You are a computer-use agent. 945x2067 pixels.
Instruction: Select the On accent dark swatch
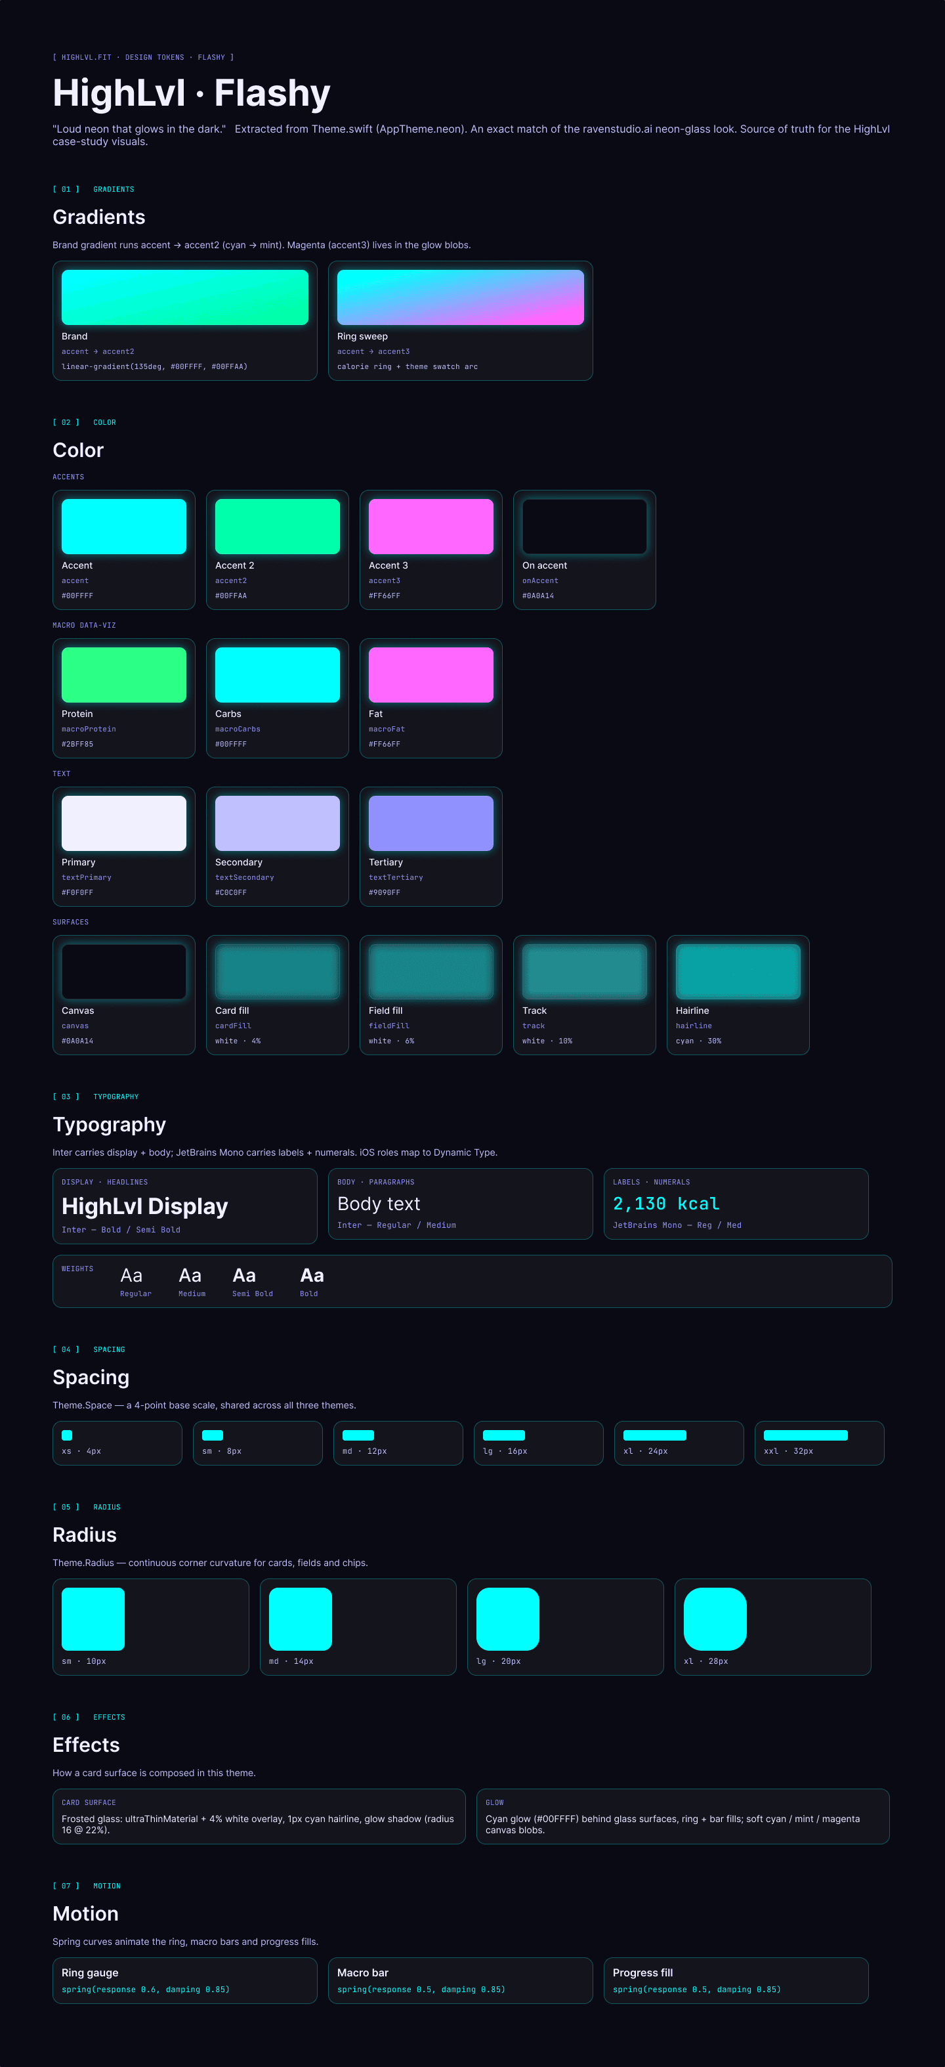[x=584, y=527]
